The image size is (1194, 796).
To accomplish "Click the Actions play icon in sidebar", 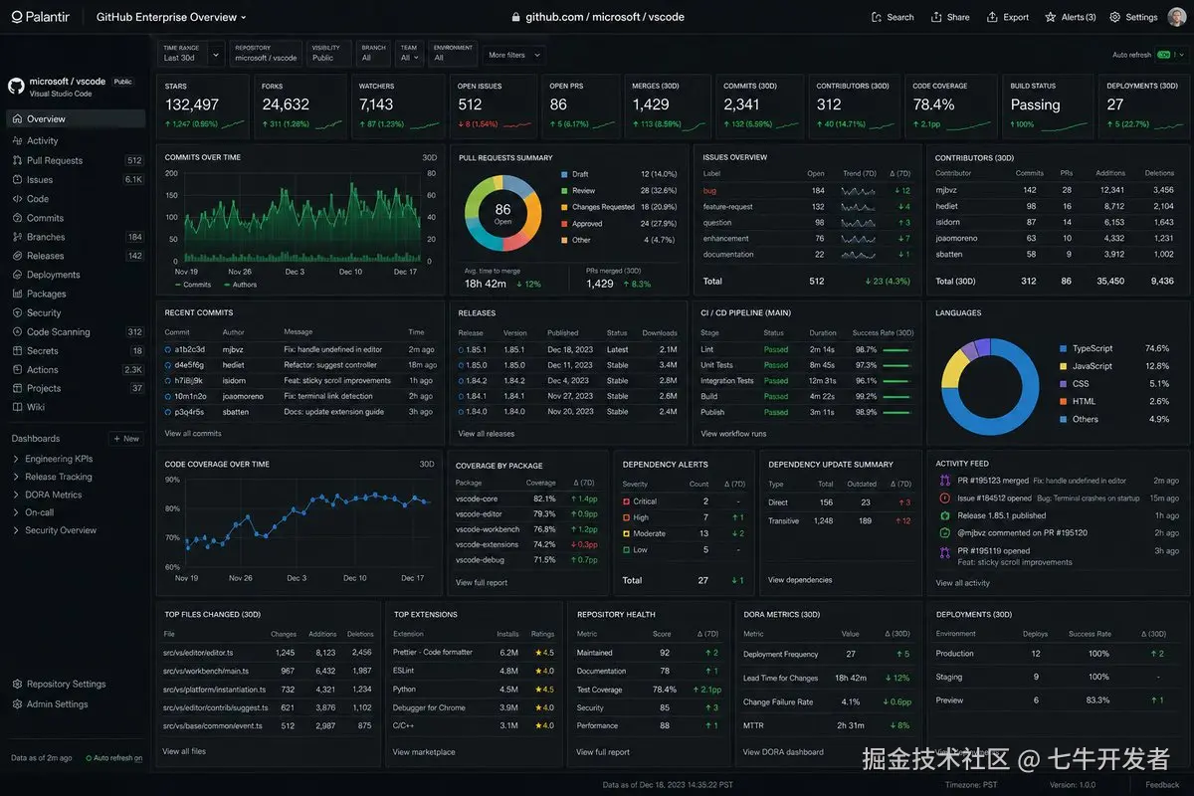I will coord(17,370).
